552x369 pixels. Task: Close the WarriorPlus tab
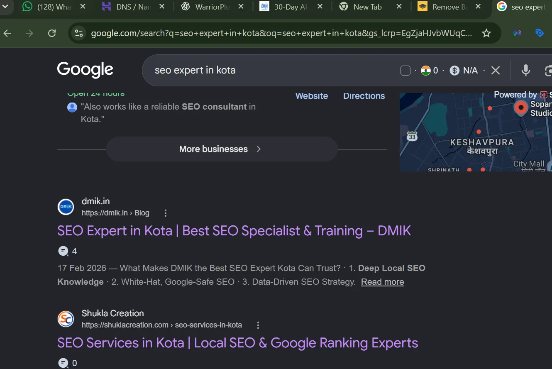click(240, 7)
